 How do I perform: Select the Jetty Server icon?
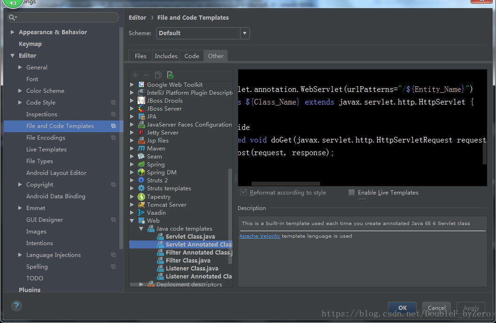(x=141, y=133)
